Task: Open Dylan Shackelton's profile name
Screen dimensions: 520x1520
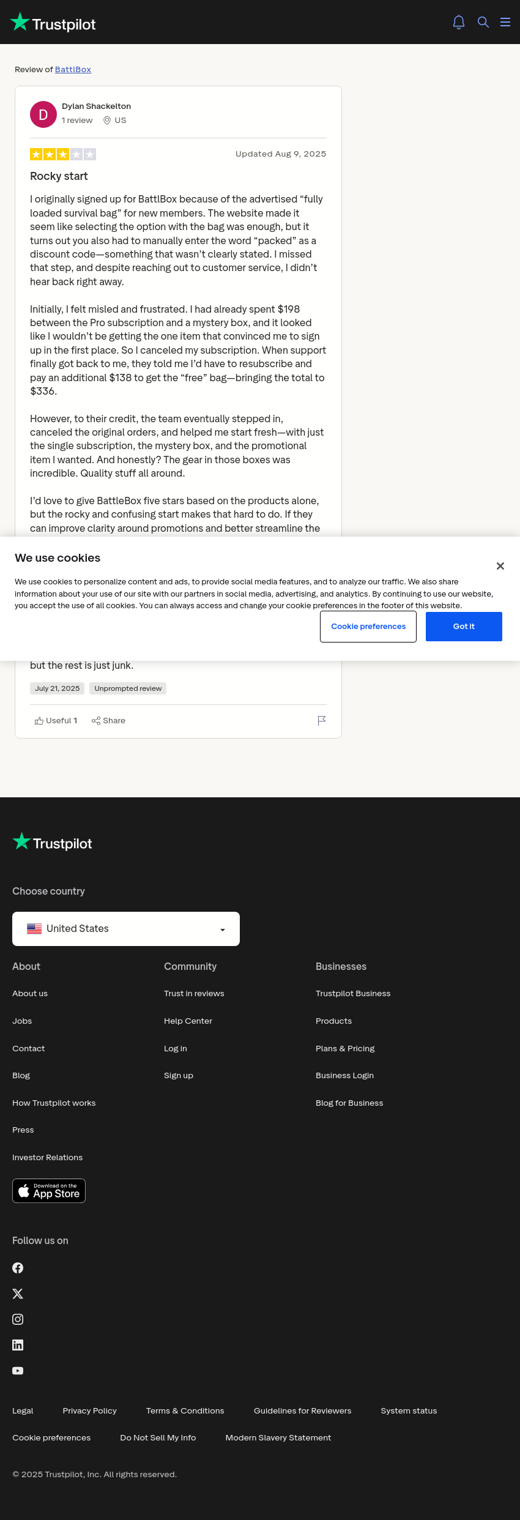Action: click(x=96, y=106)
